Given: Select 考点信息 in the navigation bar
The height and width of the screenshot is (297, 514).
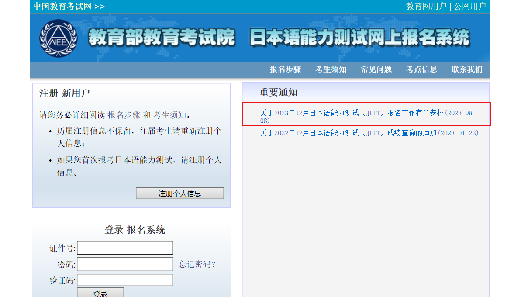Looking at the screenshot, I should [x=421, y=69].
